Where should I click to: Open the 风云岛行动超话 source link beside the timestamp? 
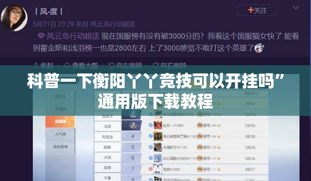(x=112, y=24)
